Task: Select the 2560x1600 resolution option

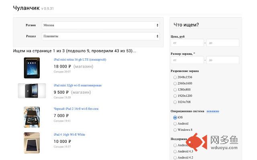Action: (175, 84)
